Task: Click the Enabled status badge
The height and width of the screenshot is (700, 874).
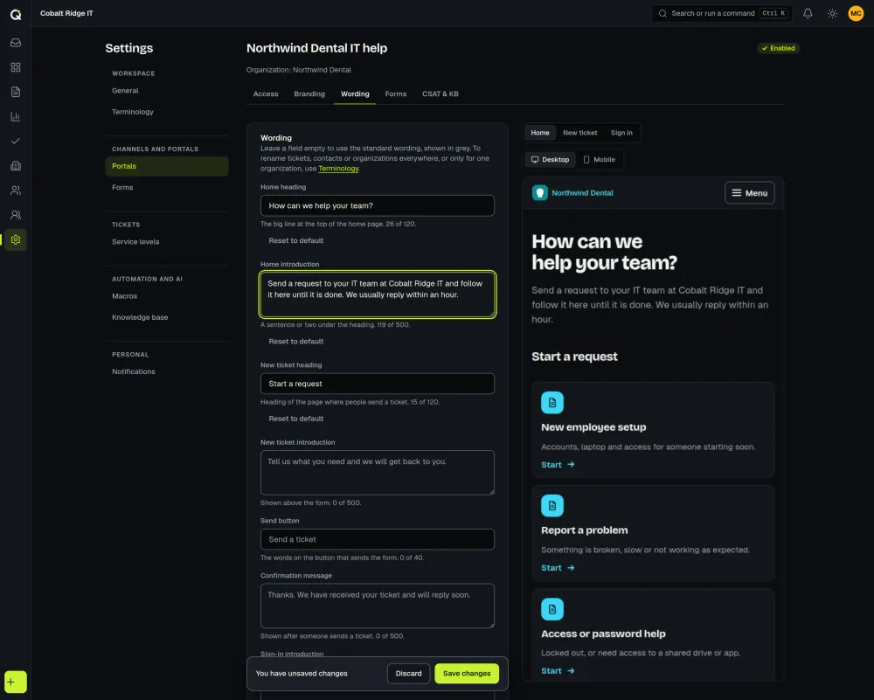Action: 778,48
